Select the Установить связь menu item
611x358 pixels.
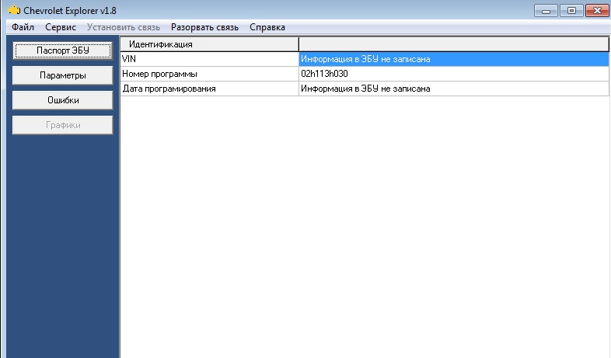123,27
